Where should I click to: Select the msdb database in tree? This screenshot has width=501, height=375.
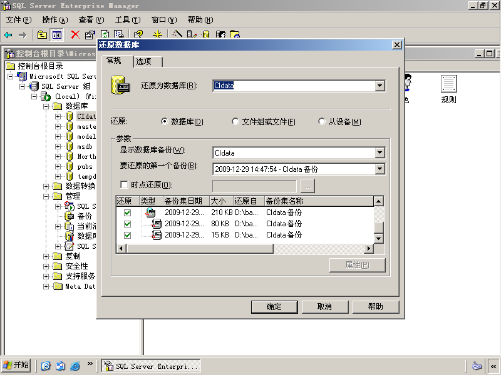point(85,146)
